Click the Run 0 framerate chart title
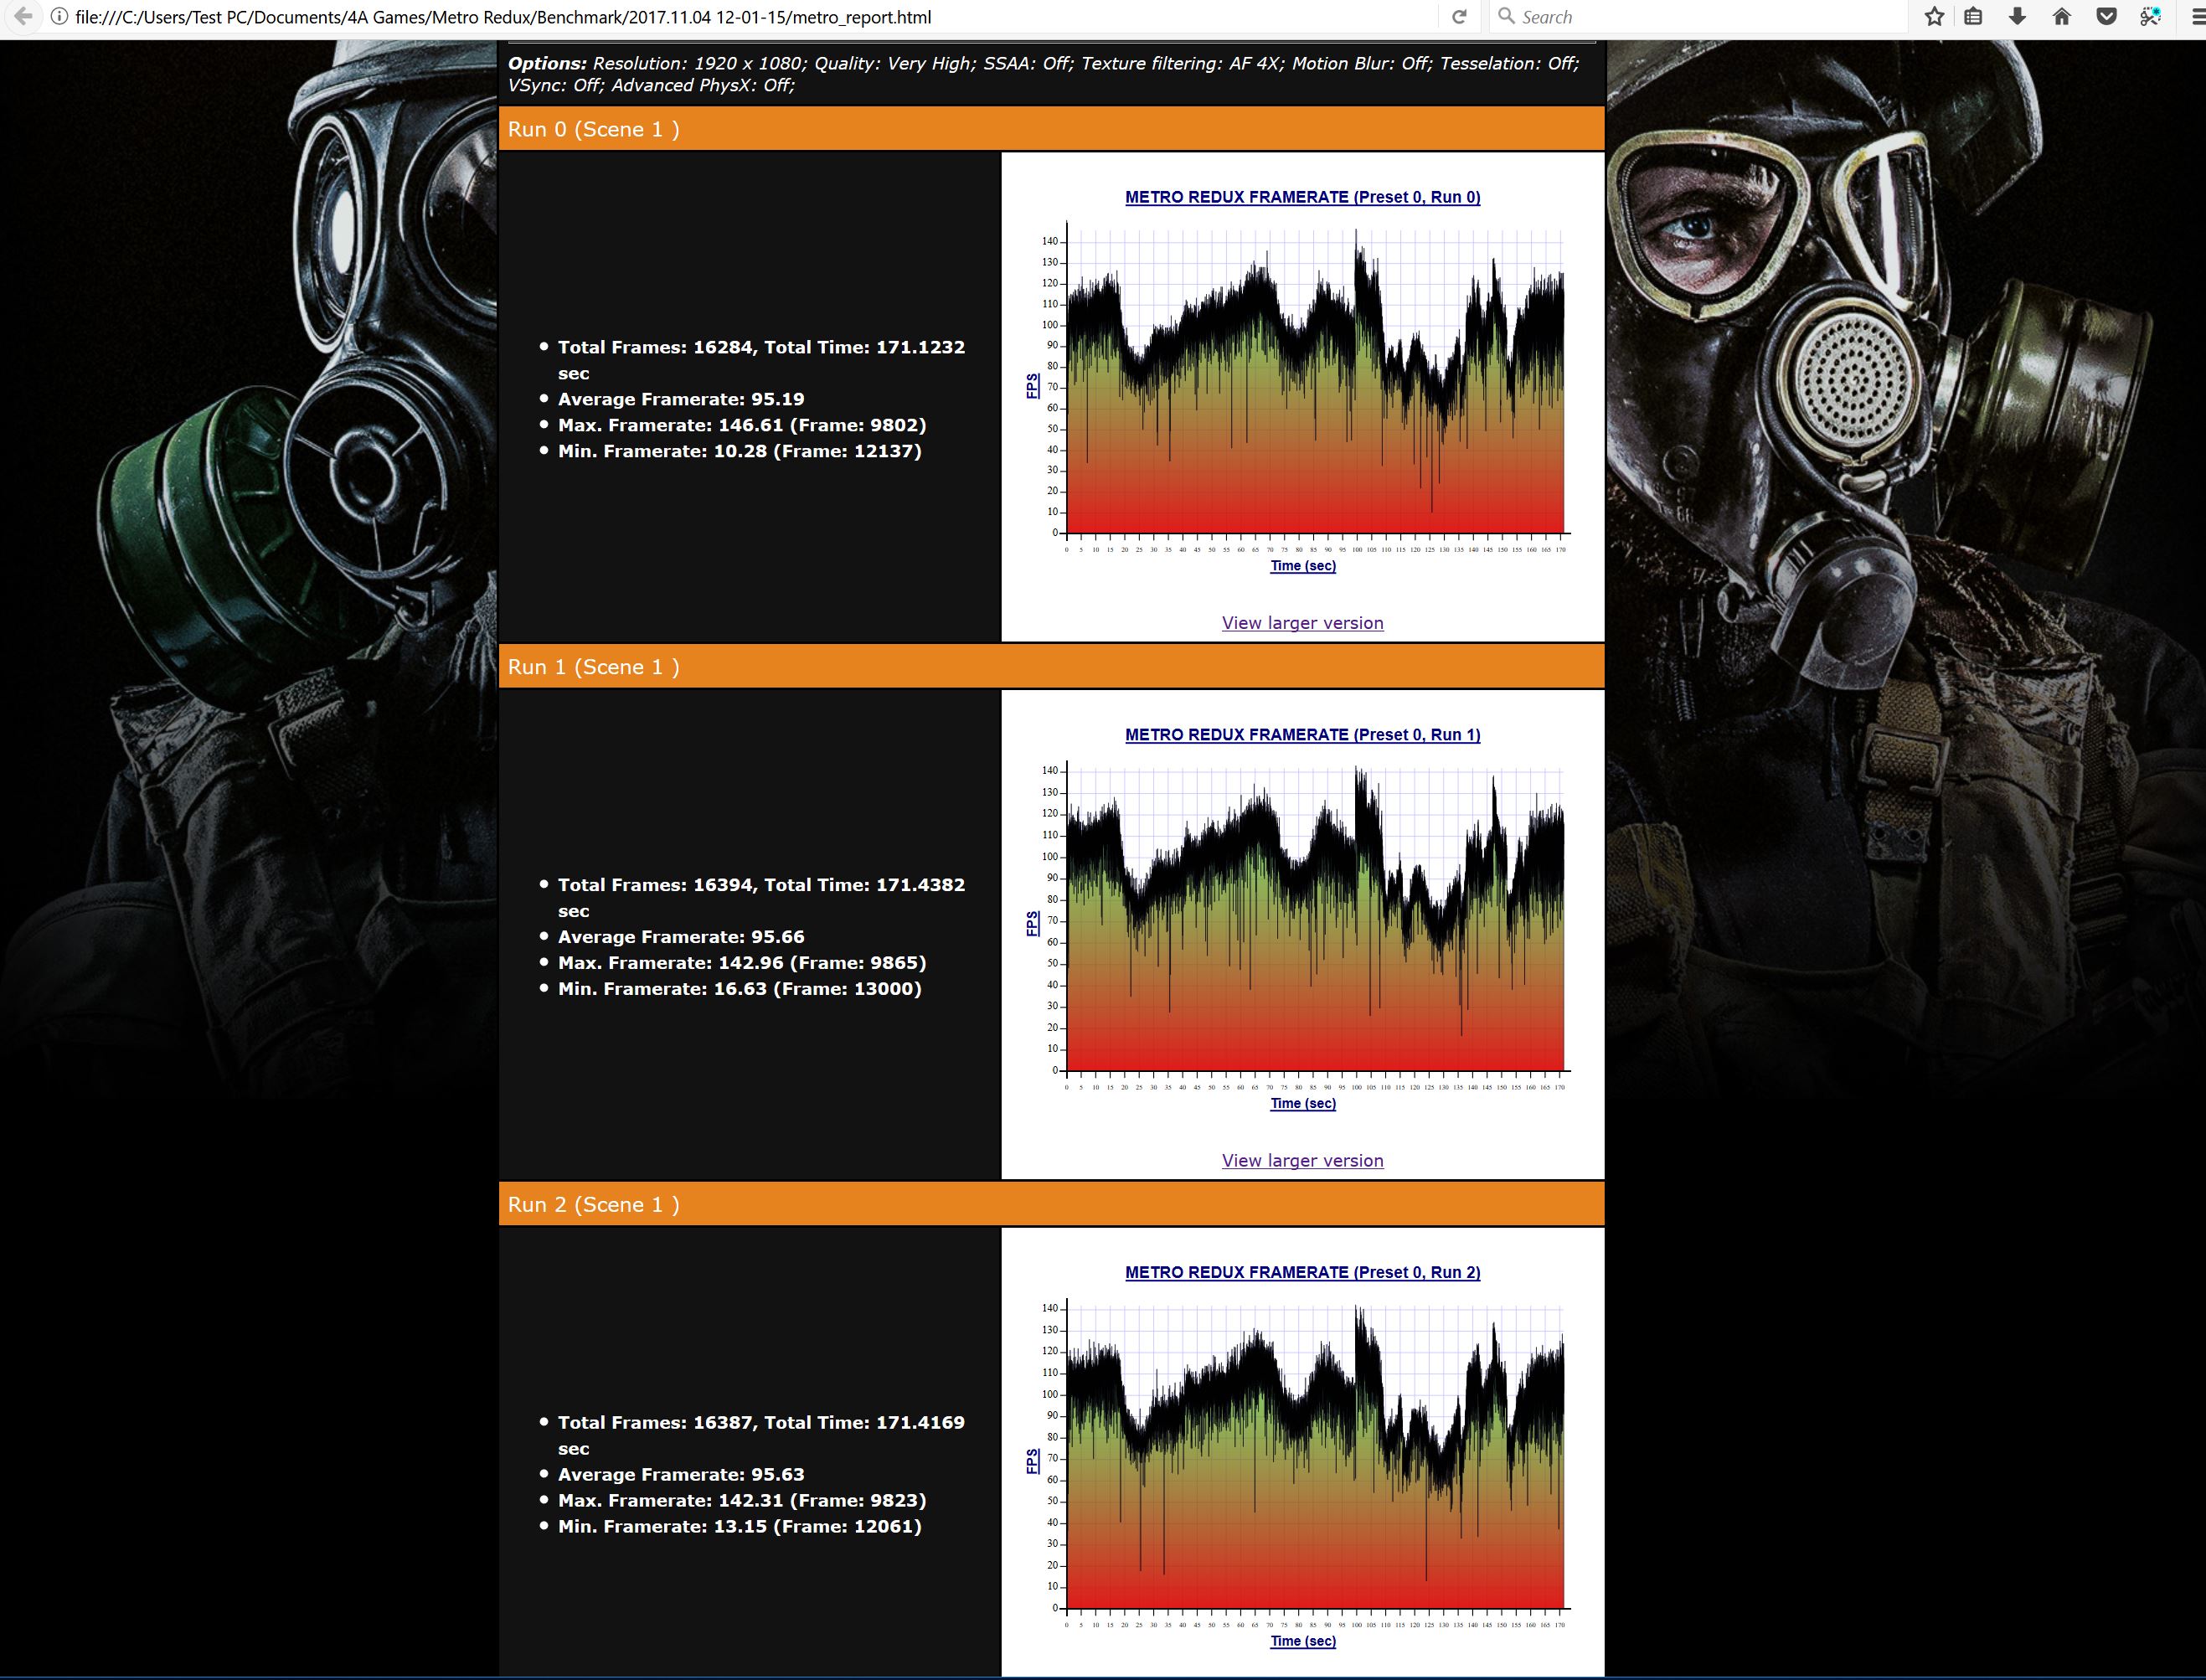 (x=1302, y=197)
